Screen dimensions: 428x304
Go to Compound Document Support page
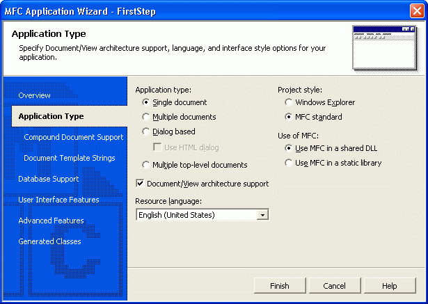coord(73,137)
